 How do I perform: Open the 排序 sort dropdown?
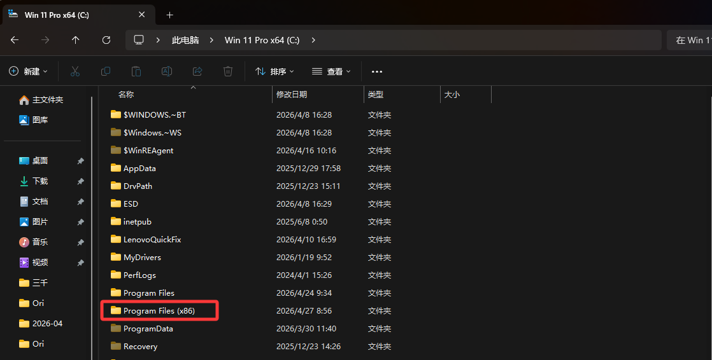click(x=274, y=71)
